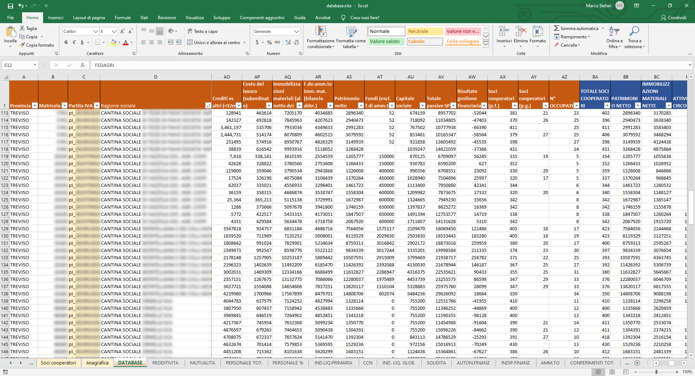Switch to Anagrafica sheet tab
The image size is (695, 376).
[x=97, y=363]
